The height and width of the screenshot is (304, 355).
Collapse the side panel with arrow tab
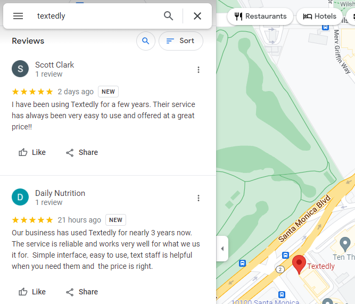(x=222, y=249)
